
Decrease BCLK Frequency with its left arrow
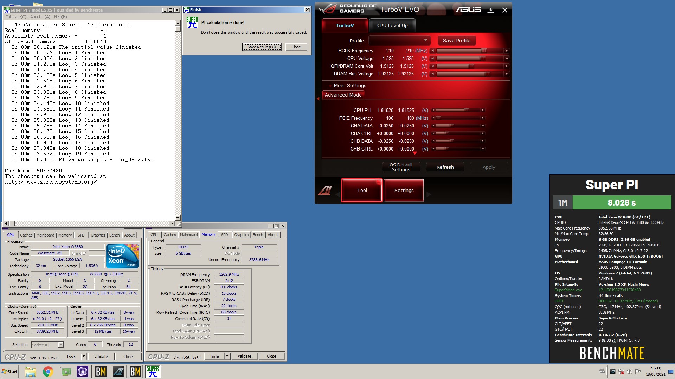tap(433, 51)
